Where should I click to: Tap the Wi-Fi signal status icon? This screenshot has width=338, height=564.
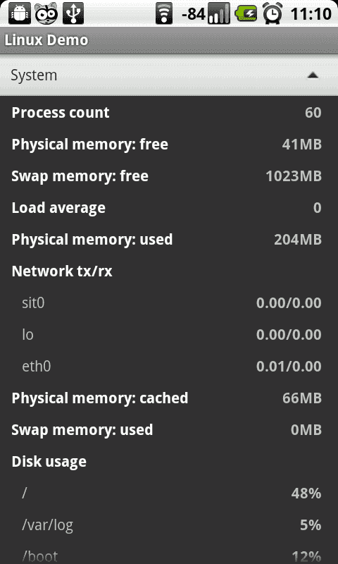pos(164,14)
